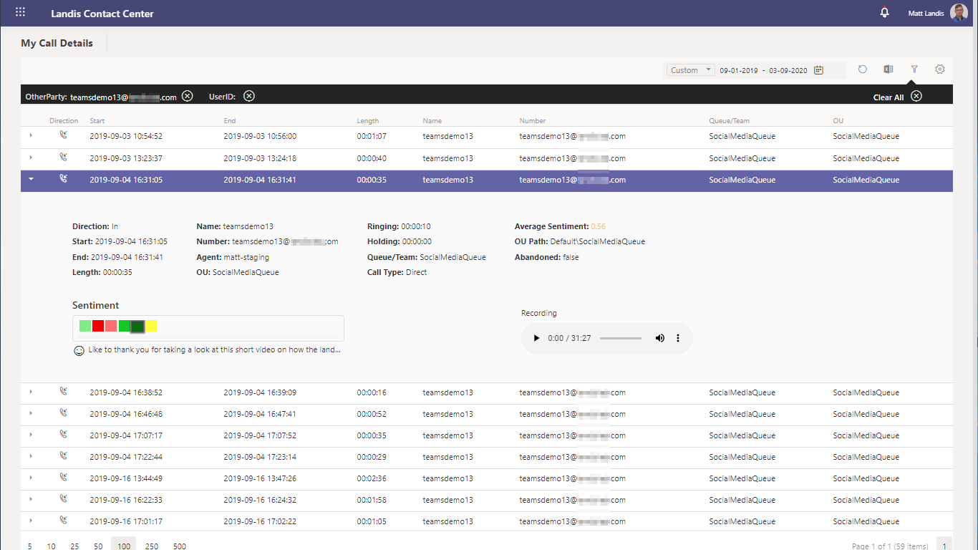
Task: Expand the 2019-09-16 17:01:17 call row
Action: click(31, 521)
